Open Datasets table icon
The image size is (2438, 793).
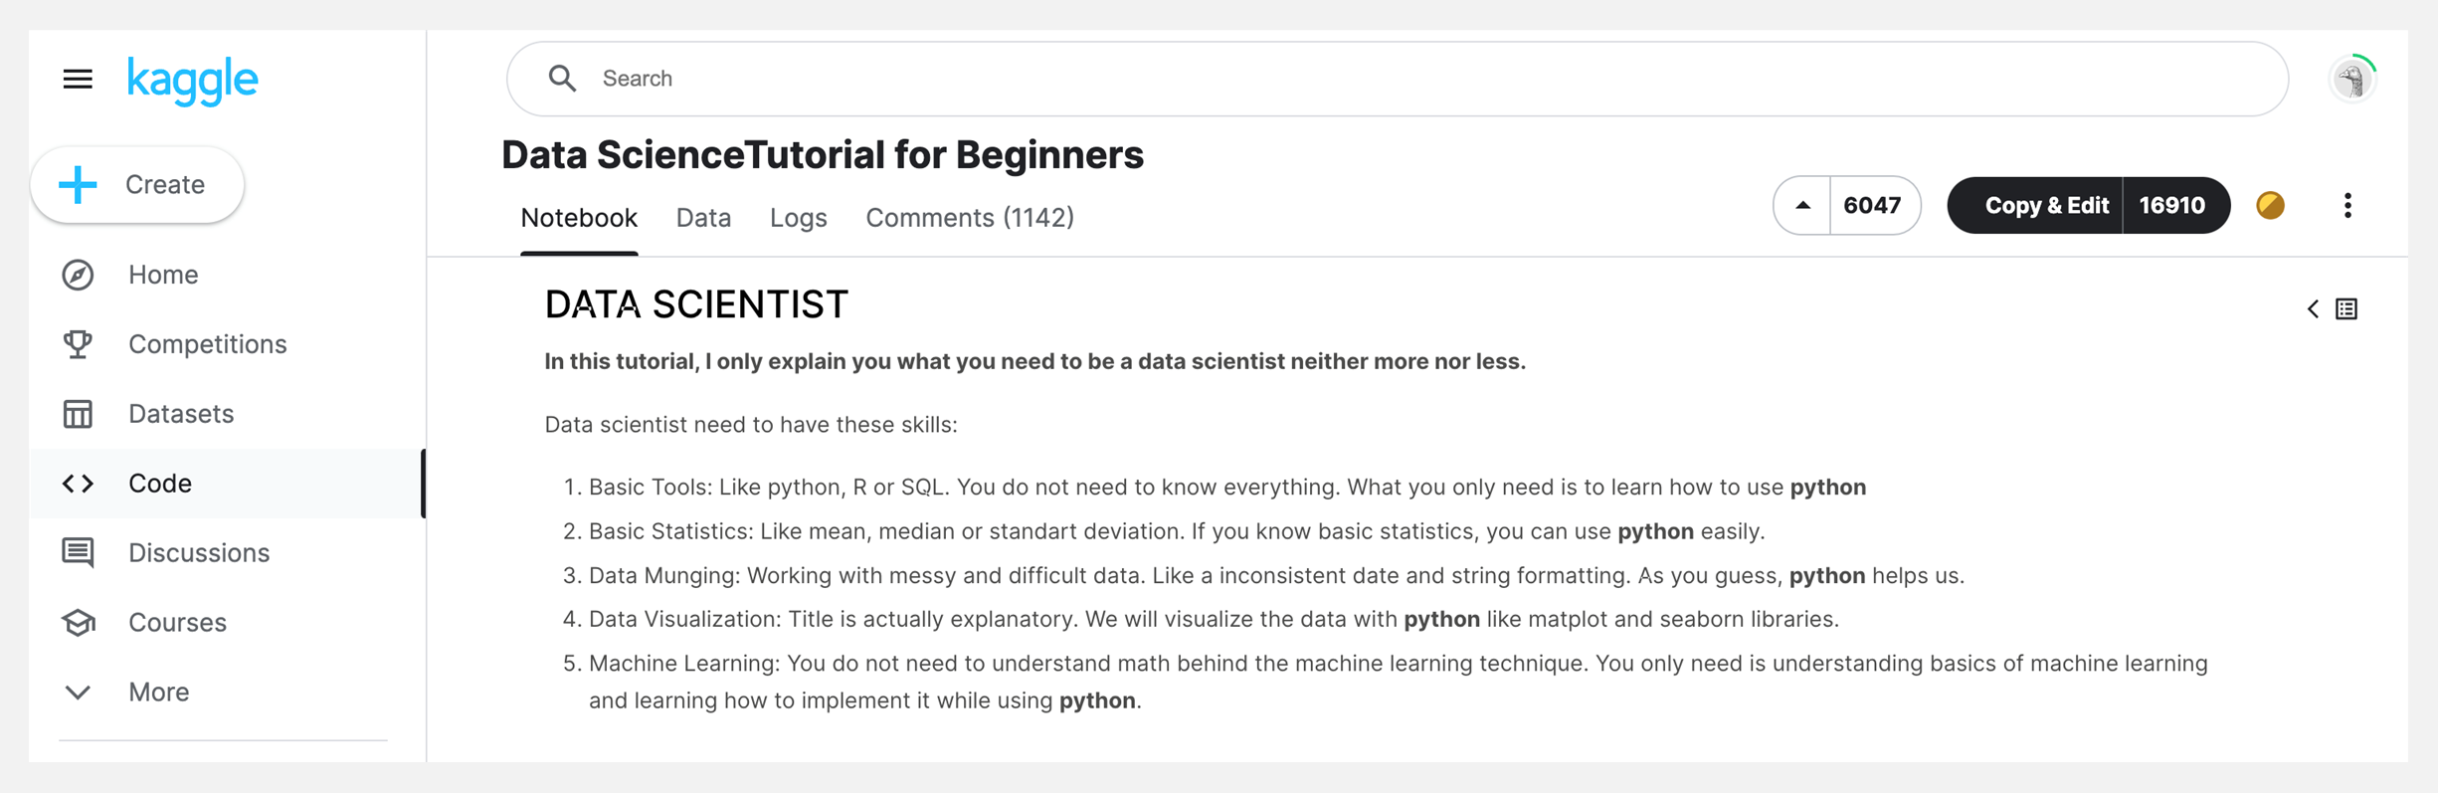click(78, 414)
